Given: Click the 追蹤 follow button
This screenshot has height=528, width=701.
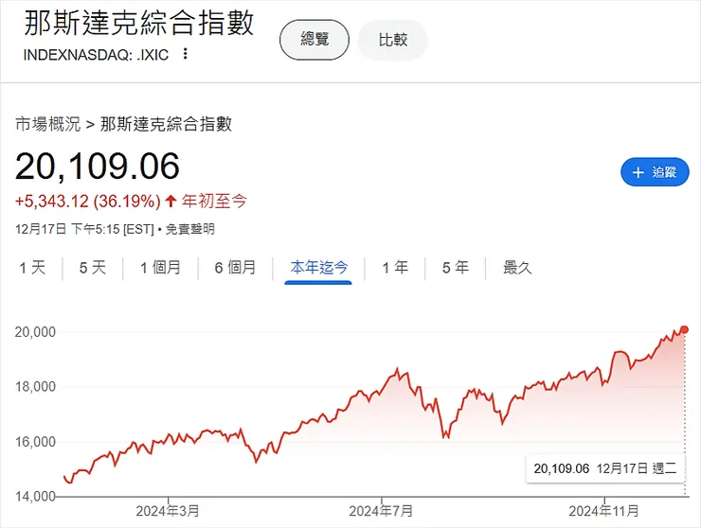Looking at the screenshot, I should point(655,172).
